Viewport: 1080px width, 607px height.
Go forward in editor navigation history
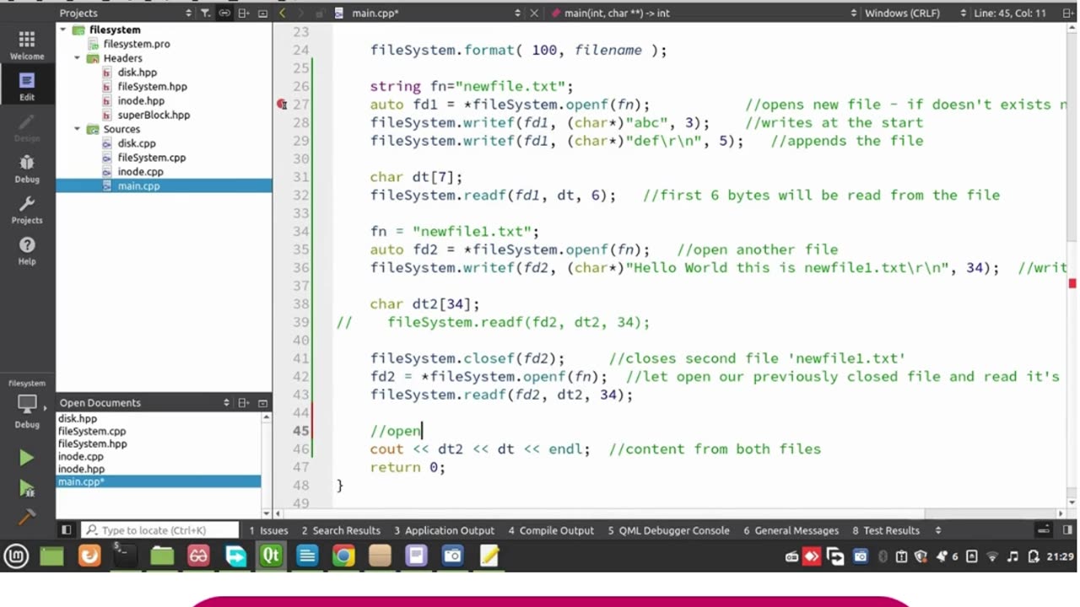click(300, 13)
